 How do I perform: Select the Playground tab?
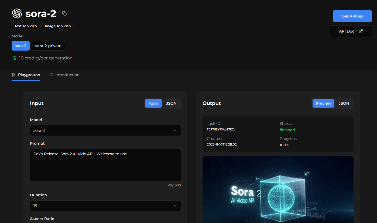29,75
